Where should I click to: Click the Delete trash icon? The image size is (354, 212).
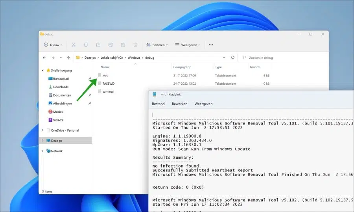pos(135,45)
